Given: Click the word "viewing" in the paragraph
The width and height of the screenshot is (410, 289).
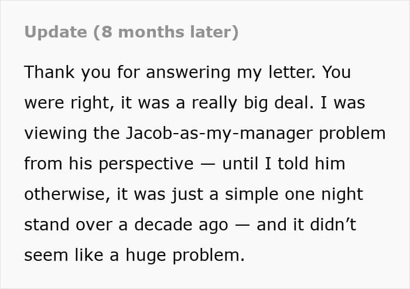Looking at the screenshot, I should 56,134.
